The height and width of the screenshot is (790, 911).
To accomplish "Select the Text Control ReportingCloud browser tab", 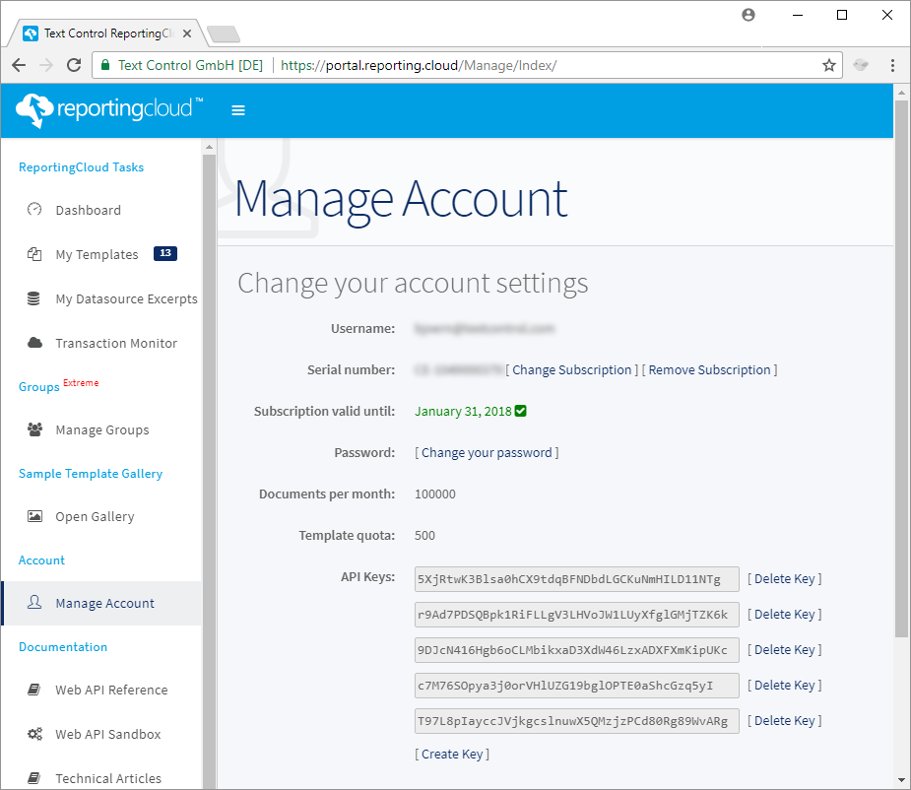I will click(x=107, y=33).
